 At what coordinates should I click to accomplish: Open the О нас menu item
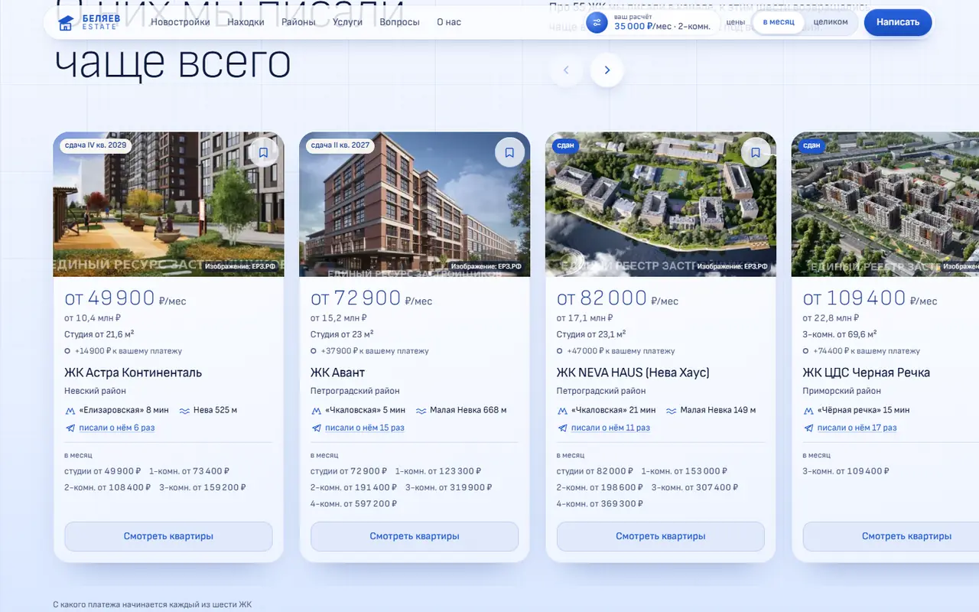tap(449, 22)
